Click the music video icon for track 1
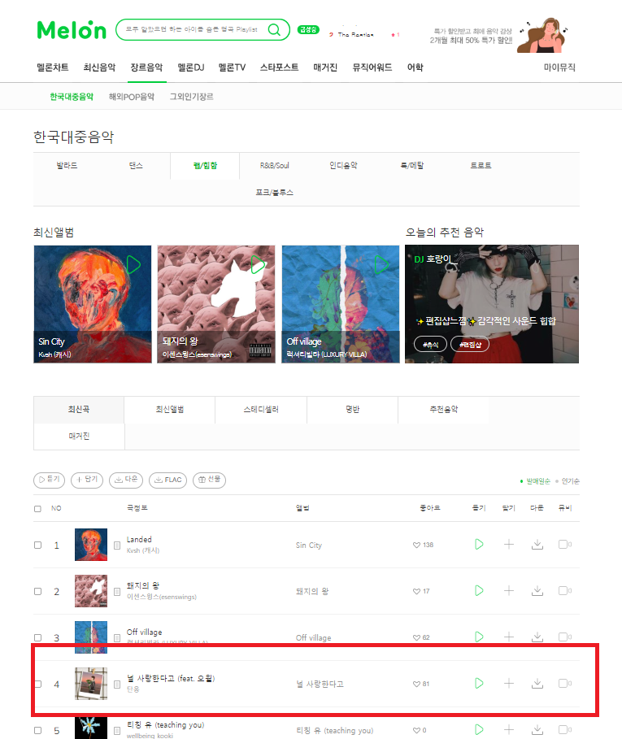Screen dimensions: 622x739 564,545
